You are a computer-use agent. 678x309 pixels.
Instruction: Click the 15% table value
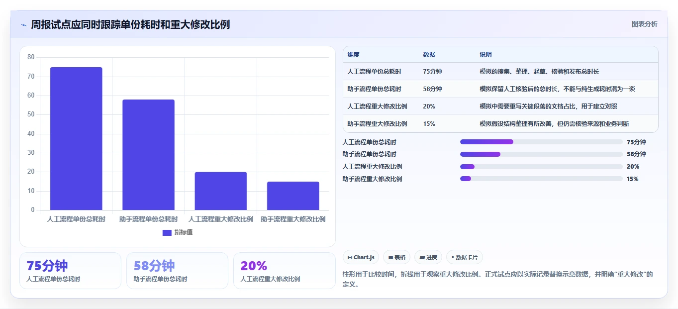pyautogui.click(x=429, y=124)
